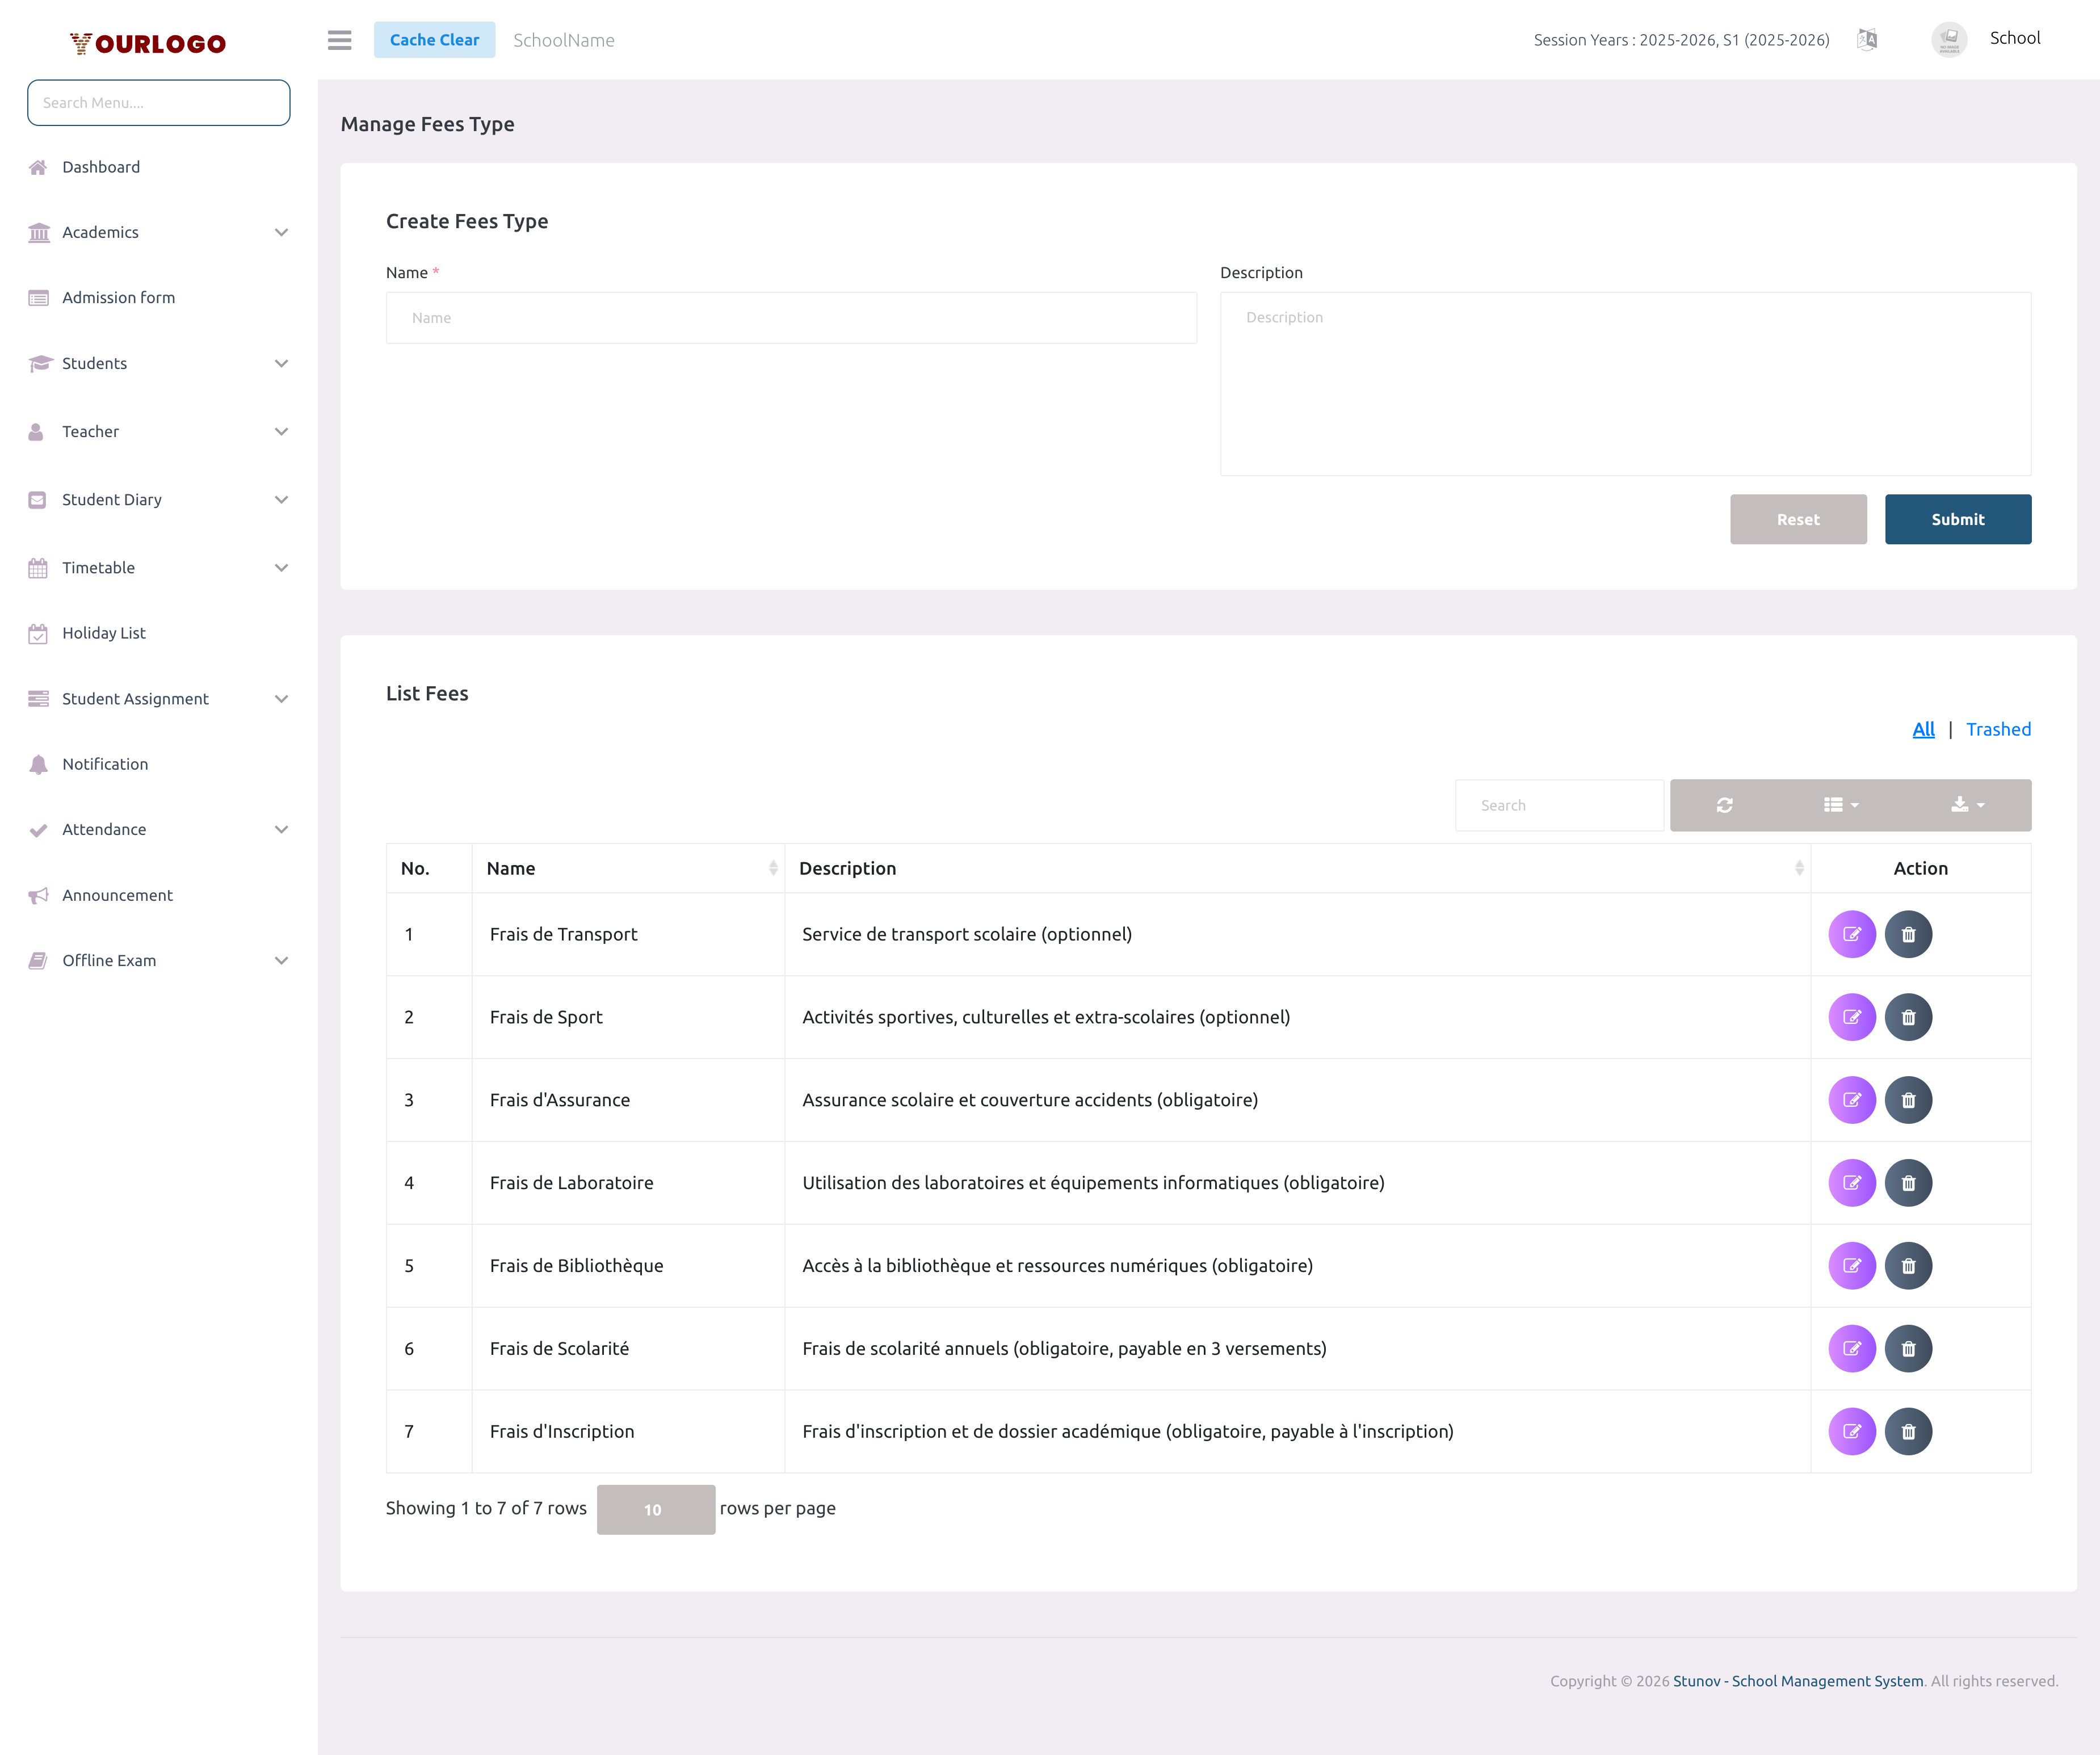
Task: Open the Admission form menu item
Action: (118, 297)
